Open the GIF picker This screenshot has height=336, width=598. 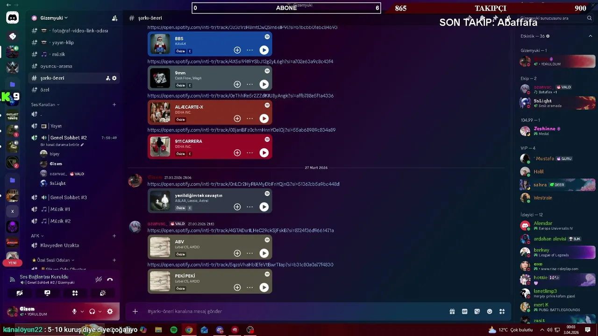tap(465, 311)
